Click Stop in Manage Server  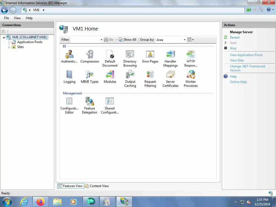point(233,48)
